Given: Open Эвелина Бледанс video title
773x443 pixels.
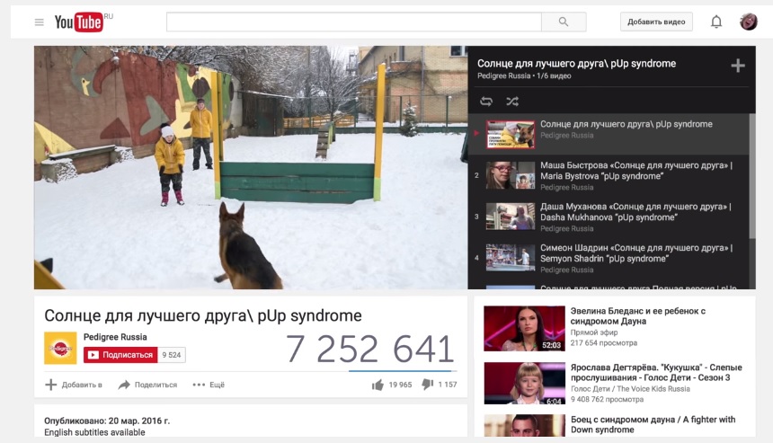Looking at the screenshot, I should point(638,316).
